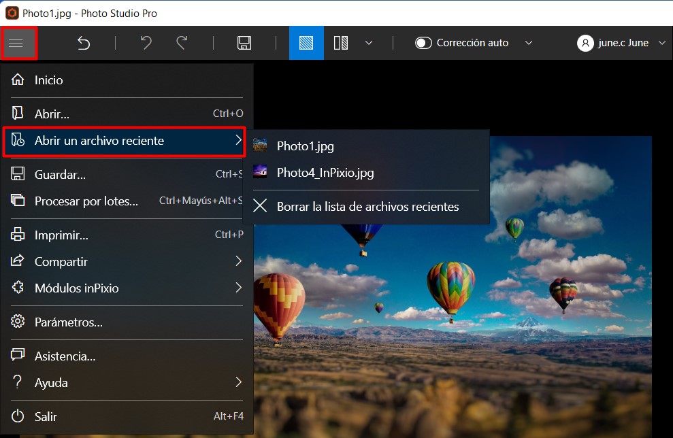The width and height of the screenshot is (673, 438).
Task: Click the june.c June account name
Action: pyautogui.click(x=623, y=43)
